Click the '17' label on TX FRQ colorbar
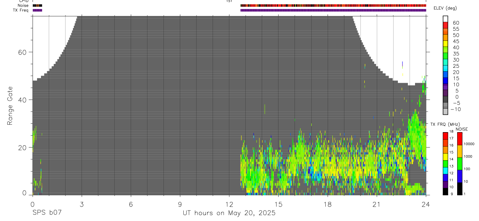 (451, 138)
